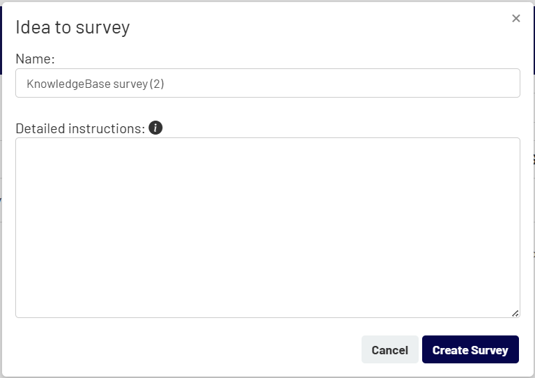
Task: Dismiss the modal using the X icon
Action: click(x=516, y=18)
